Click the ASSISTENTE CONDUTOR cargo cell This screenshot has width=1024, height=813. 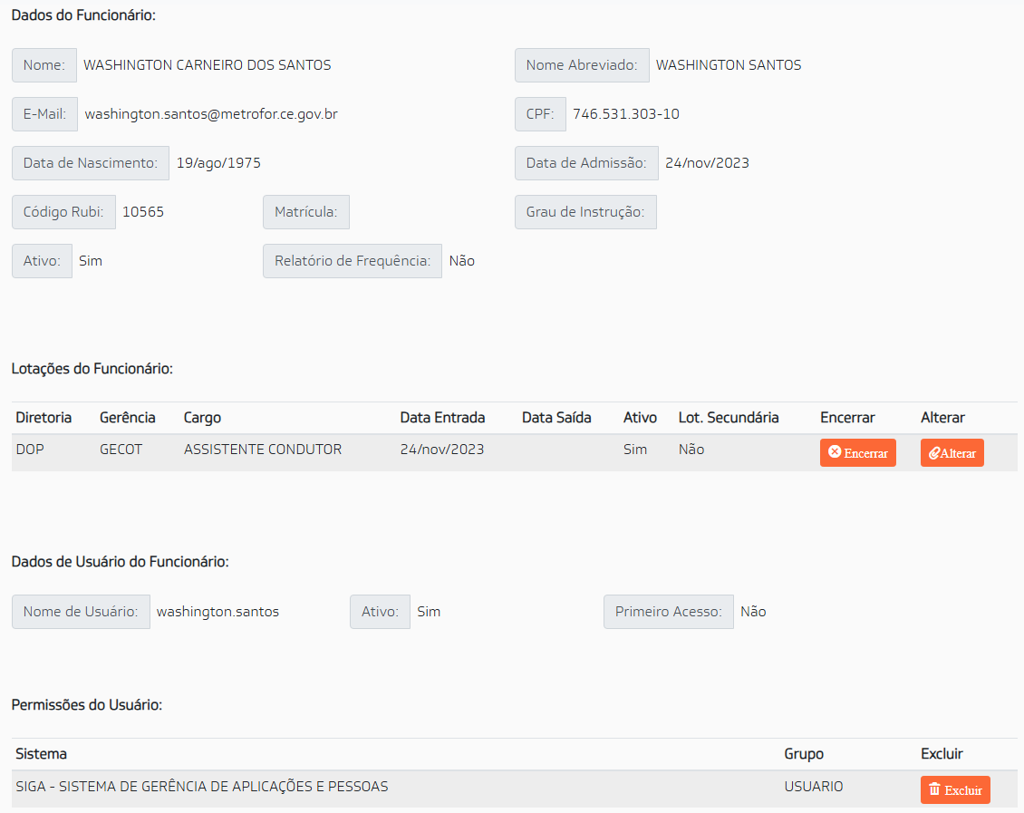pyautogui.click(x=263, y=450)
